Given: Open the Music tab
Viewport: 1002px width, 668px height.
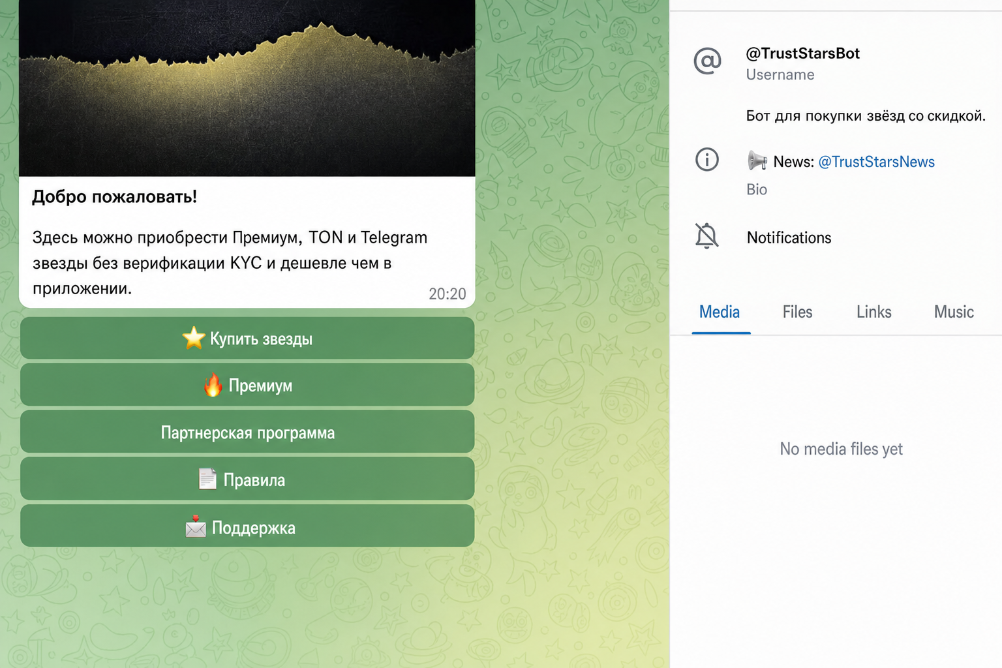Looking at the screenshot, I should coord(954,312).
